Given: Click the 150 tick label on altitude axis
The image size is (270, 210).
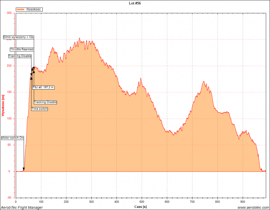Looking at the screenshot, I should [9, 92].
